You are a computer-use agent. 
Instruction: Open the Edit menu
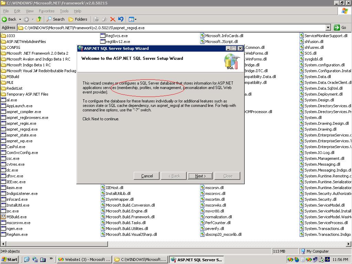(17, 11)
